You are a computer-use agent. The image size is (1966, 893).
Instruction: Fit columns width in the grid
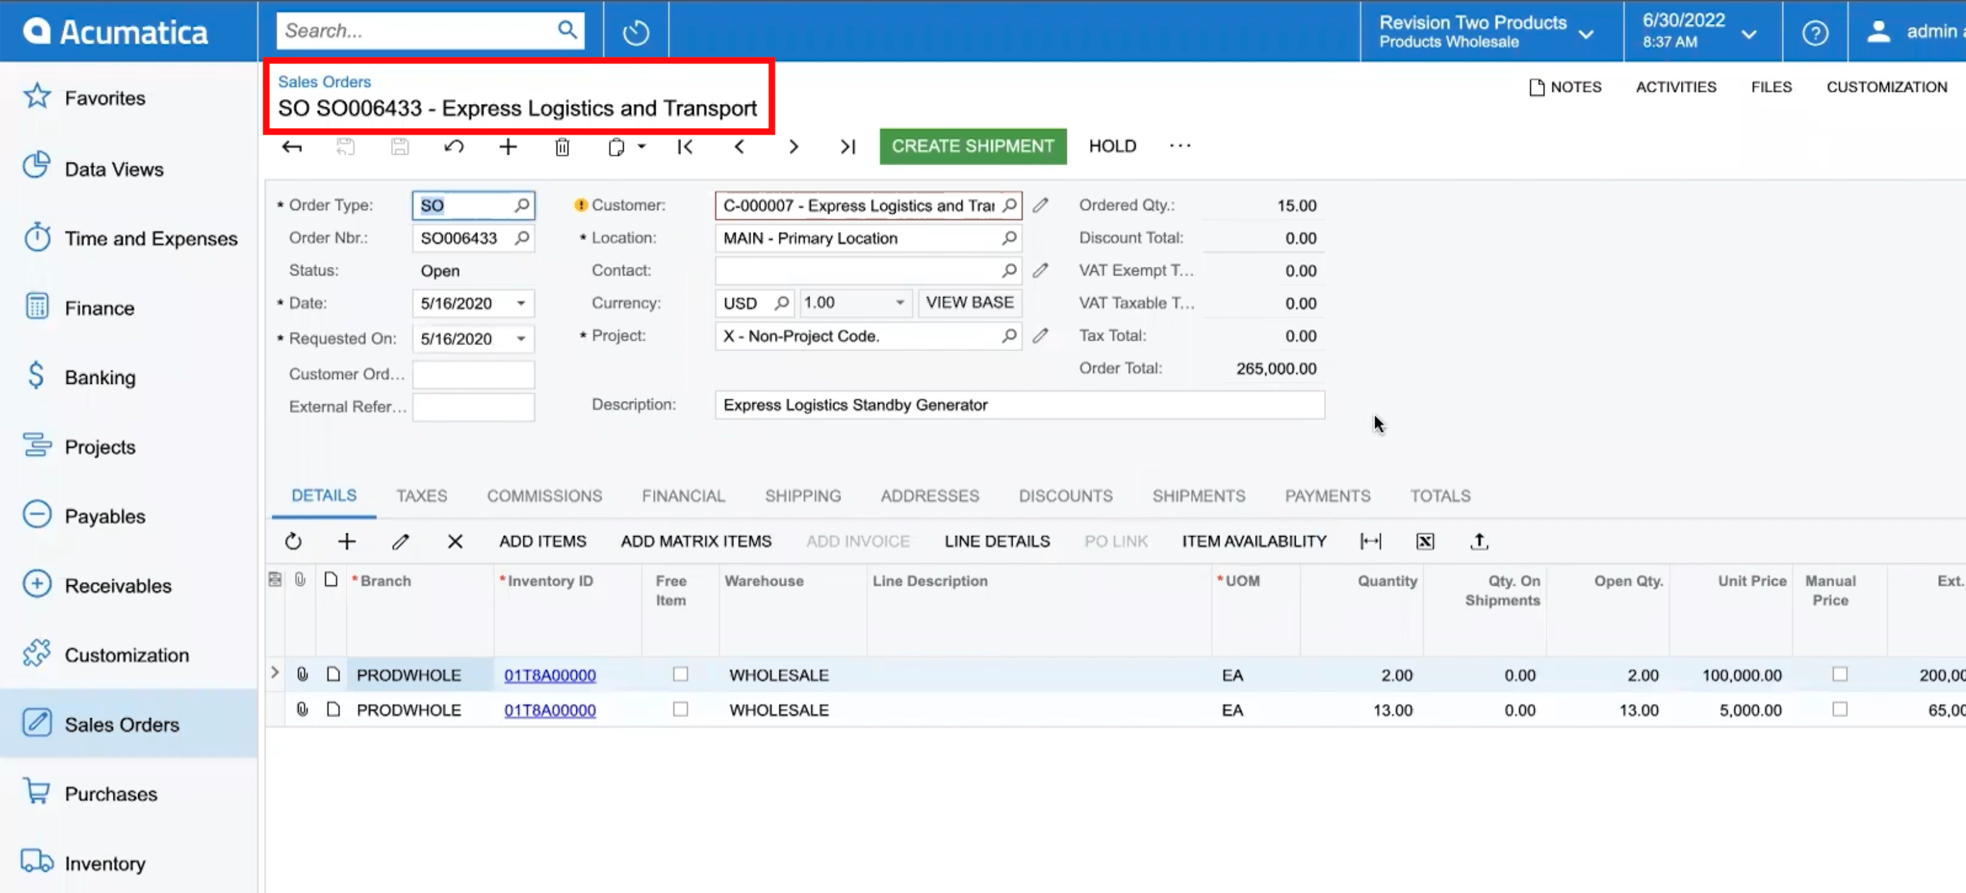(1370, 541)
